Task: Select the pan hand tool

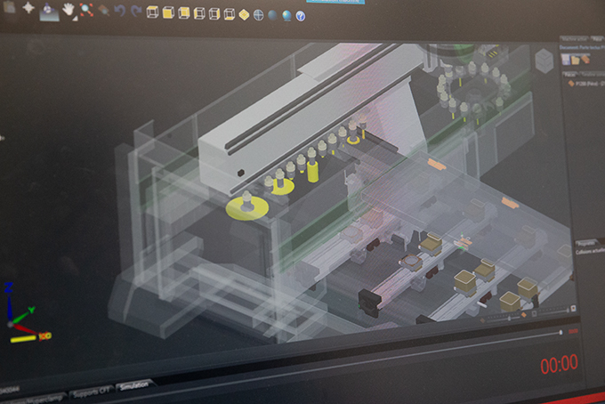Action: (69, 10)
